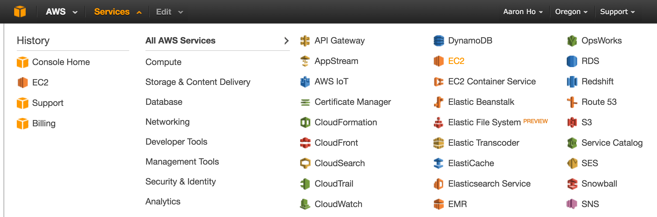Click the Console Home cube icon in History
Image resolution: width=657 pixels, height=217 pixels.
tap(23, 62)
